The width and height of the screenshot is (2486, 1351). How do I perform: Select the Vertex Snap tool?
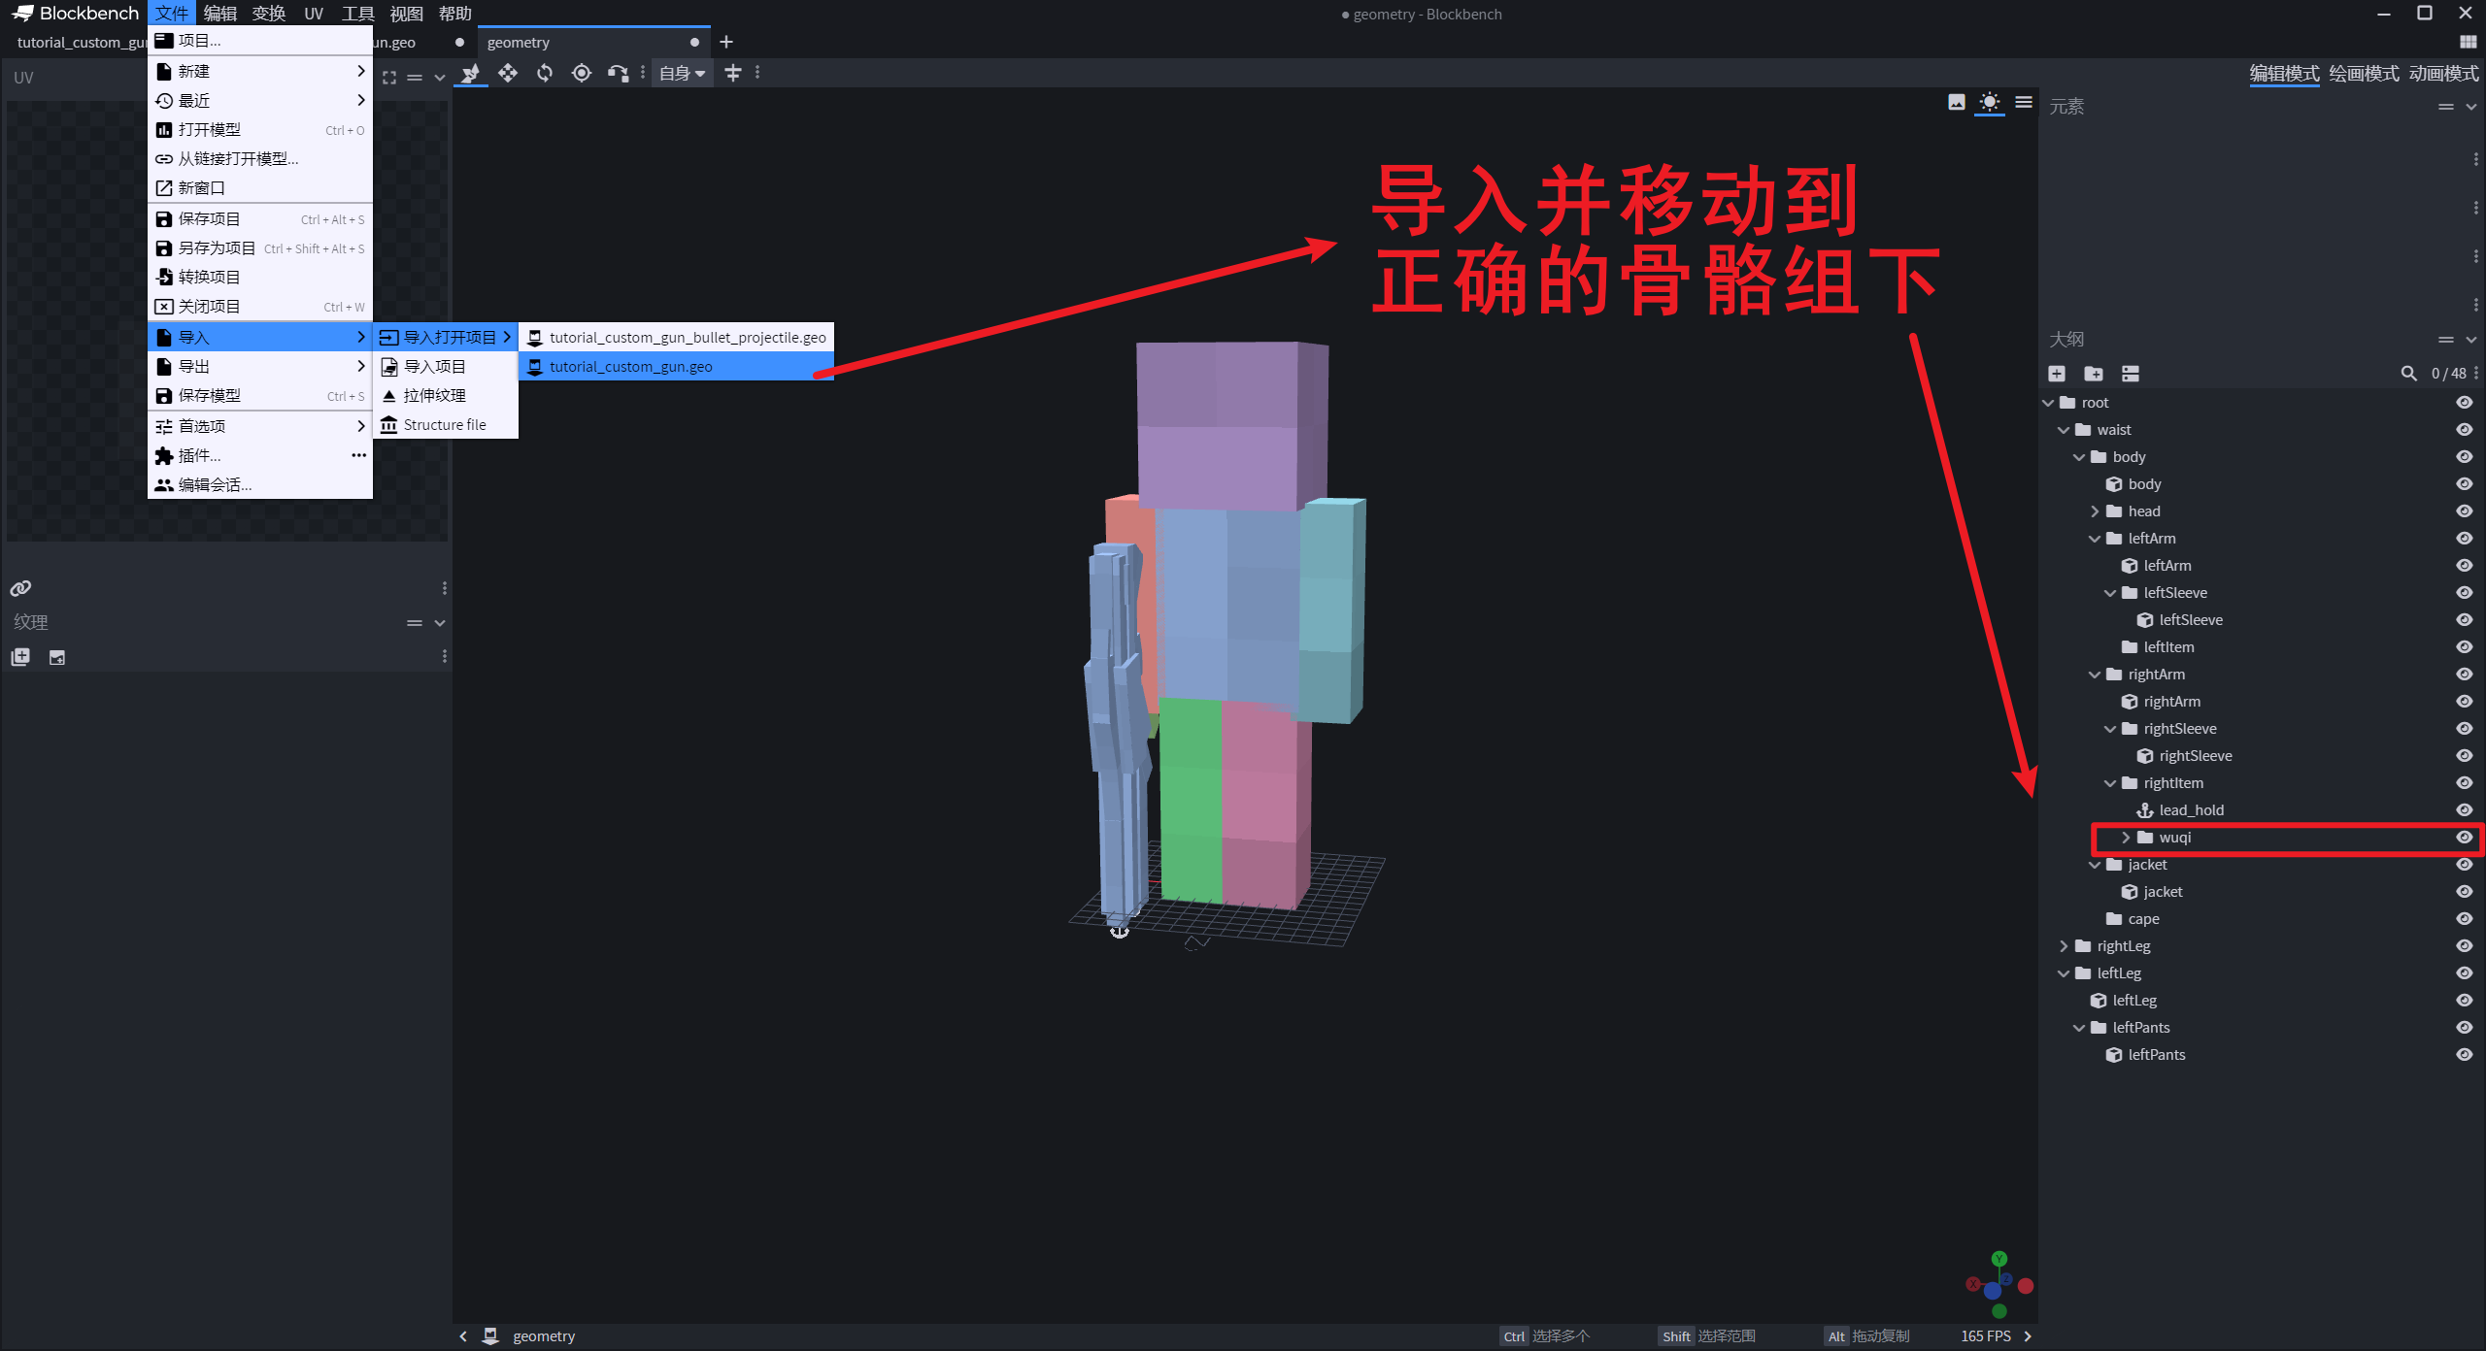pos(618,73)
